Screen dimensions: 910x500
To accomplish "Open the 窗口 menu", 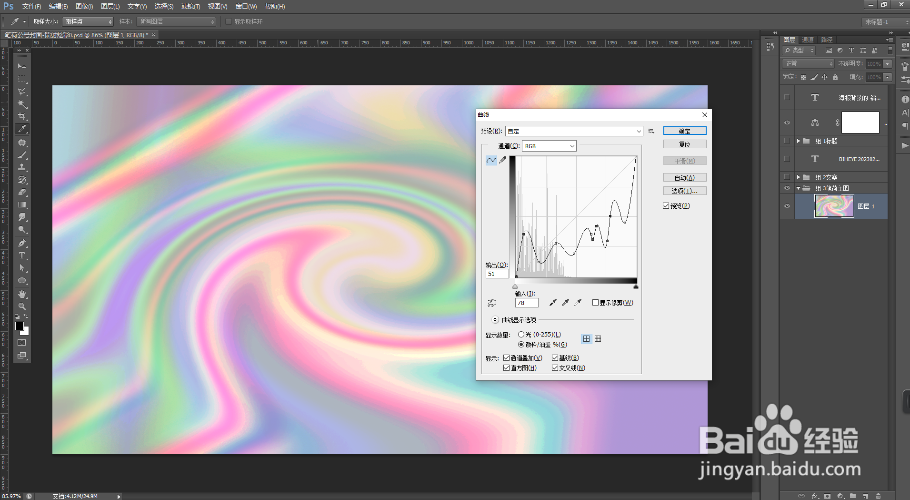I will tap(246, 7).
